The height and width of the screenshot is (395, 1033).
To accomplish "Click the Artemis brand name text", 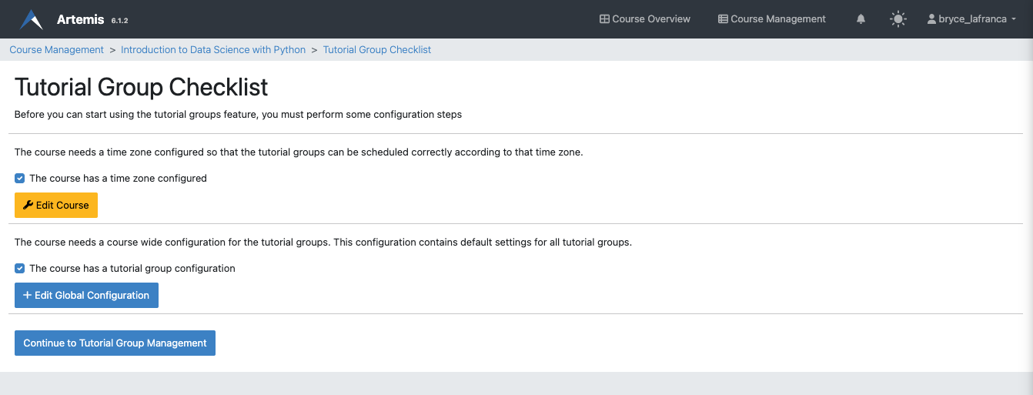I will (x=81, y=19).
